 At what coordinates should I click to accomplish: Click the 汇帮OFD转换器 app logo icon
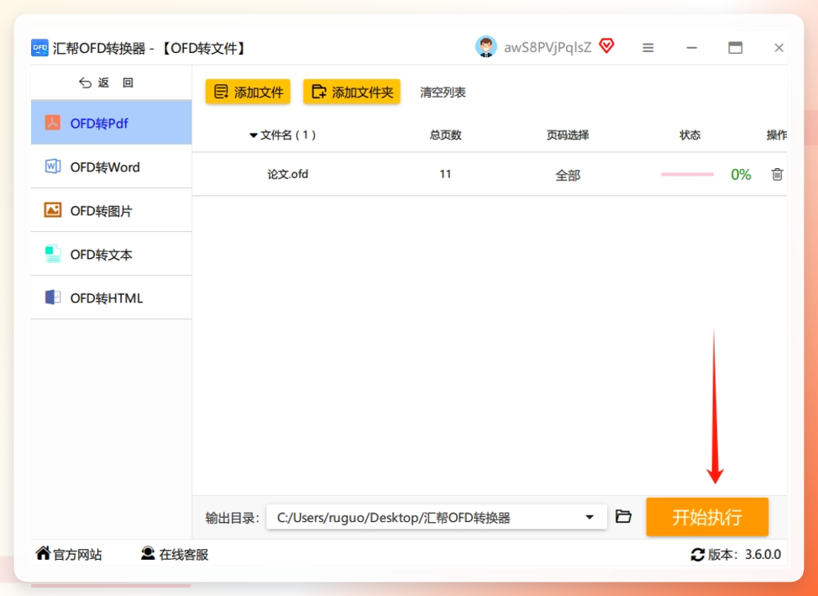[39, 48]
